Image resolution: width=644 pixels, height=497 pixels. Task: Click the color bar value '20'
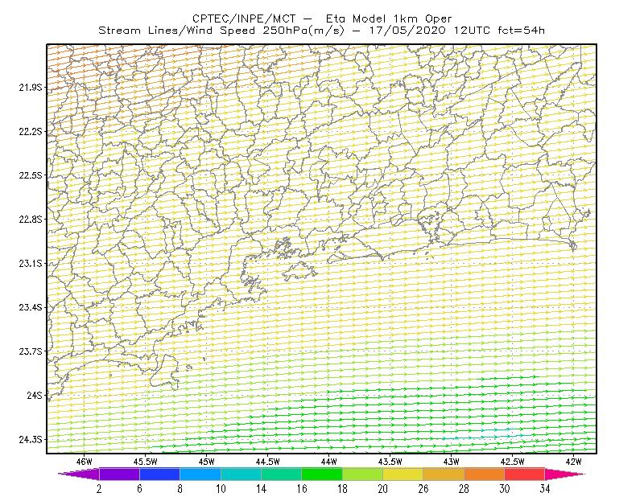pos(383,489)
